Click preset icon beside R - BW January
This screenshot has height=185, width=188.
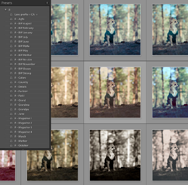11,33
